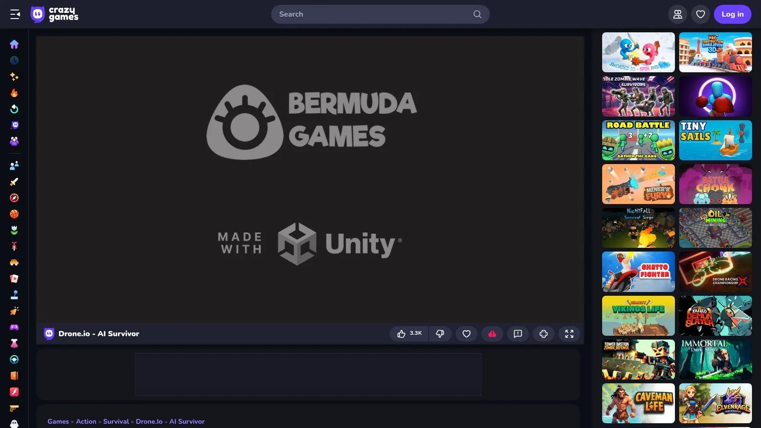Open recently played clock sidebar icon
Viewport: 761px width, 428px height.
click(x=14, y=60)
